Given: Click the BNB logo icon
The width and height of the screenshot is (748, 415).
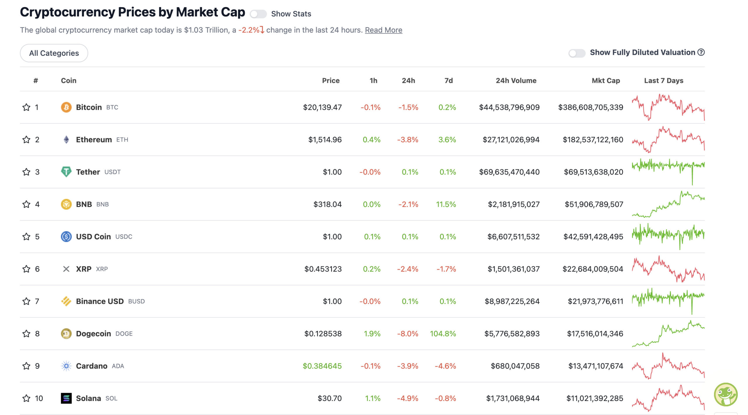Looking at the screenshot, I should pos(66,204).
